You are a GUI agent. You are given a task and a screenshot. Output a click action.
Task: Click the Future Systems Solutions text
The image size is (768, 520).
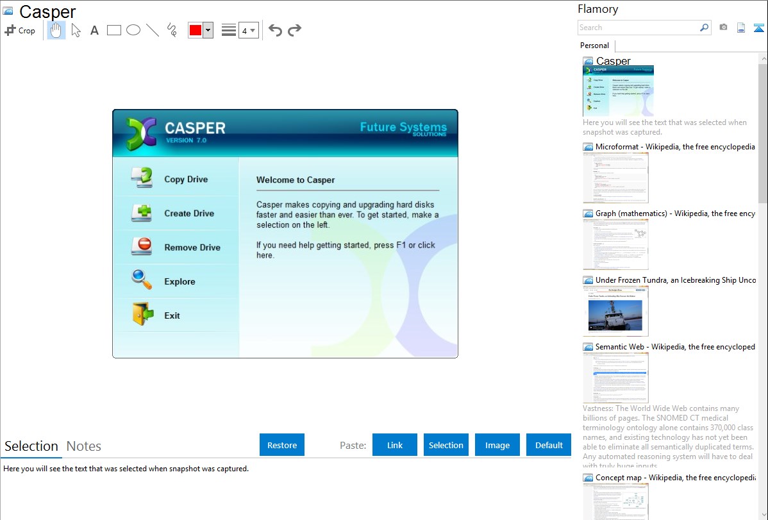point(403,128)
